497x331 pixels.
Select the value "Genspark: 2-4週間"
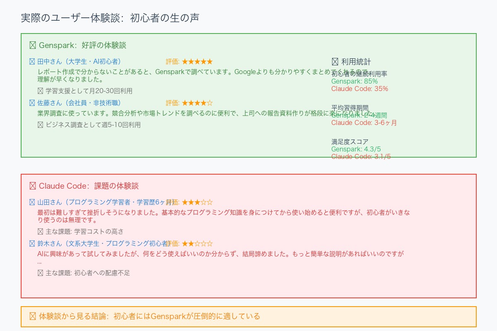point(359,115)
